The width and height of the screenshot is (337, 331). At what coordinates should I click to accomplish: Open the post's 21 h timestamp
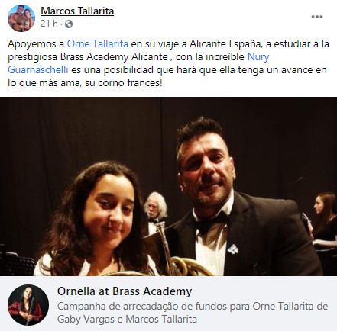[x=49, y=24]
